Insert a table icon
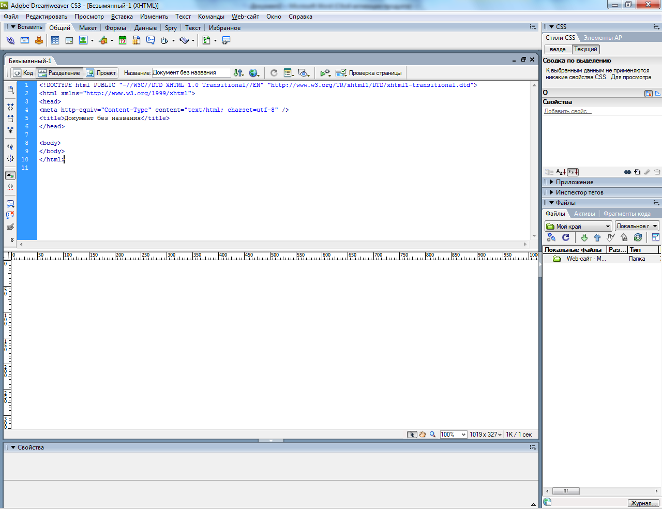This screenshot has height=509, width=662. pyautogui.click(x=55, y=40)
